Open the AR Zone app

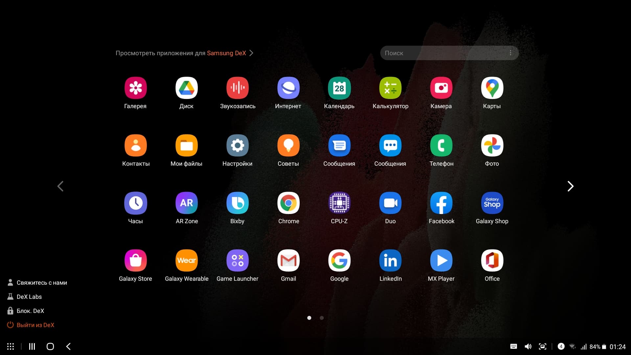(x=186, y=203)
